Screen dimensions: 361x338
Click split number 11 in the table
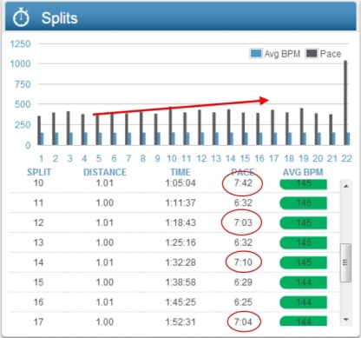[38, 202]
